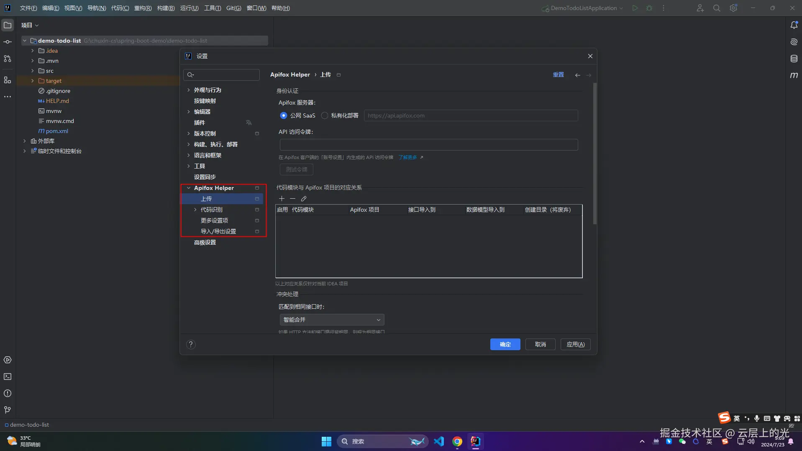Select the 公网 SaaS radio button

pyautogui.click(x=284, y=115)
